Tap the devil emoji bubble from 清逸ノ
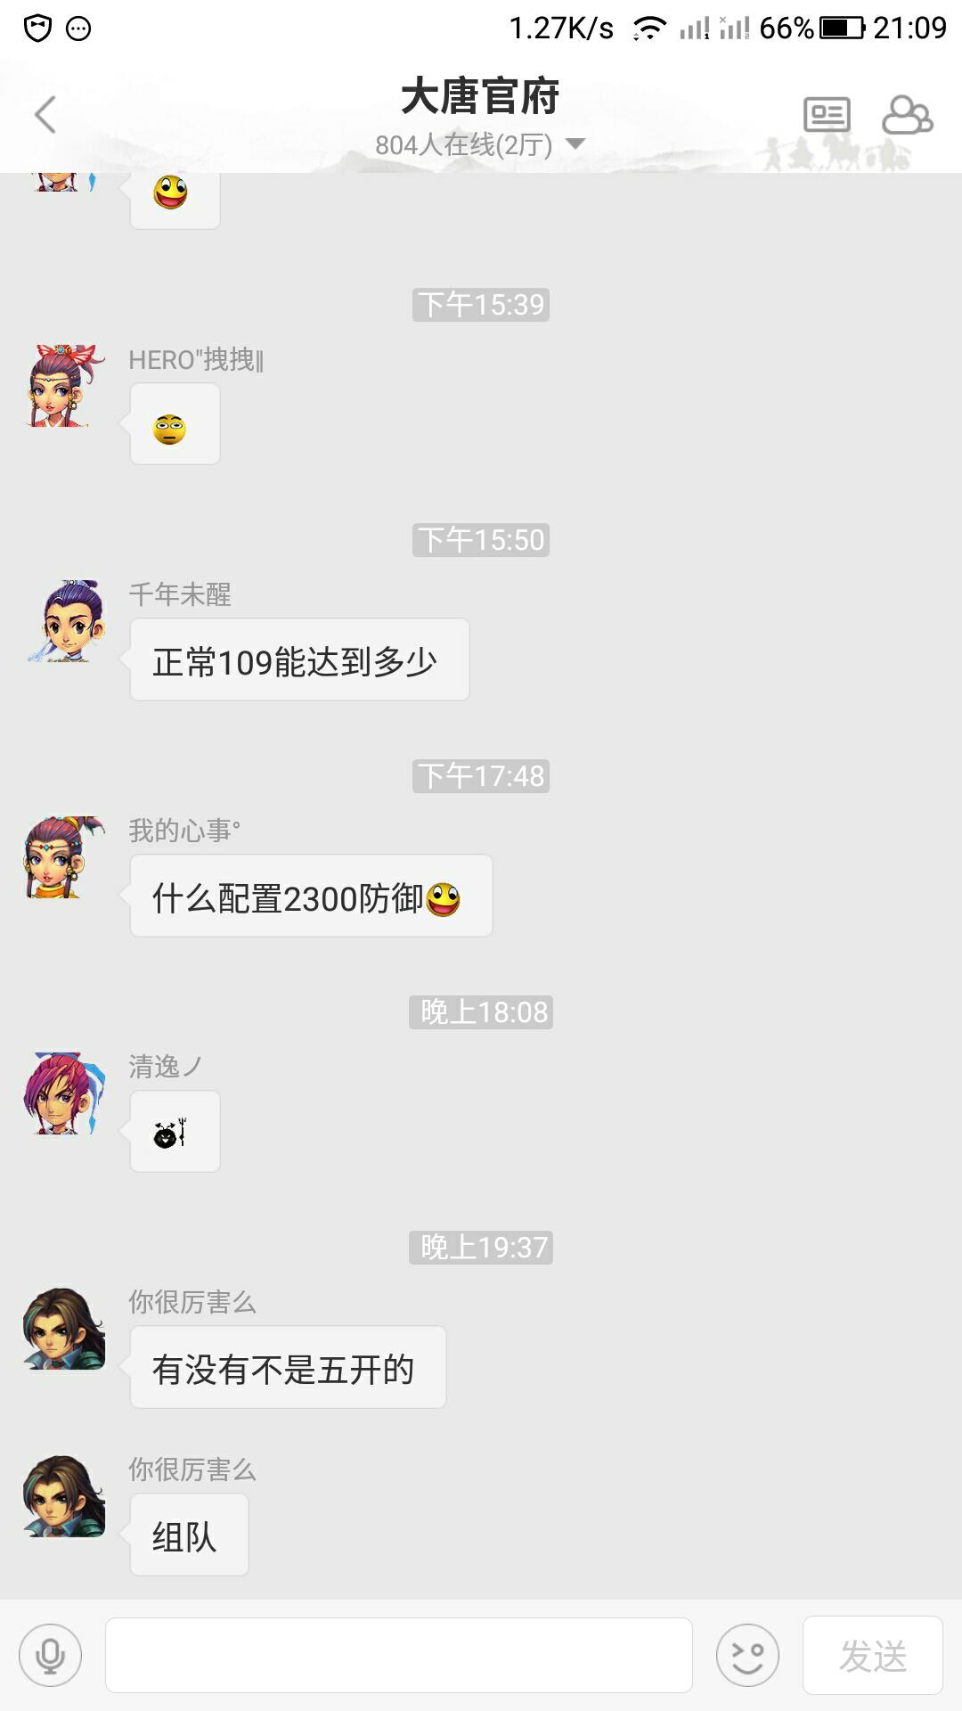The width and height of the screenshot is (962, 1711). click(175, 1132)
